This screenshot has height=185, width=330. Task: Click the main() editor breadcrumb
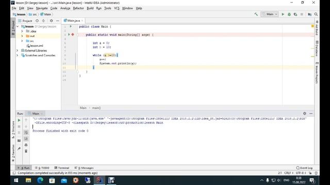click(96, 108)
